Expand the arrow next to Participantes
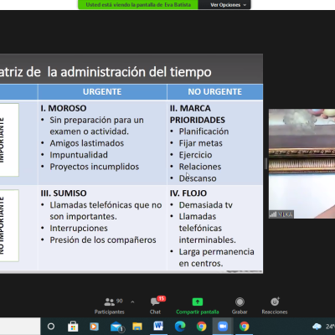 pyautogui.click(x=132, y=301)
